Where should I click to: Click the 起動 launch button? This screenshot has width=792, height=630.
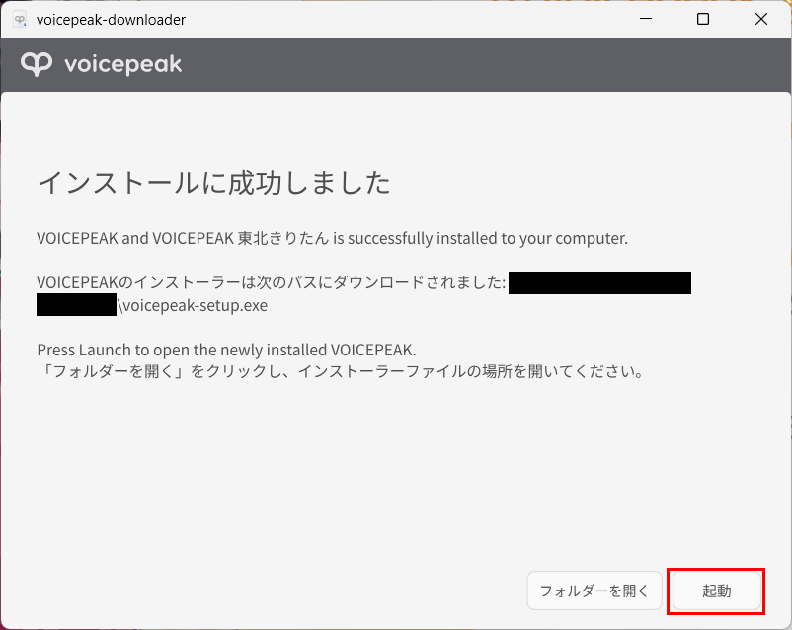pos(716,591)
